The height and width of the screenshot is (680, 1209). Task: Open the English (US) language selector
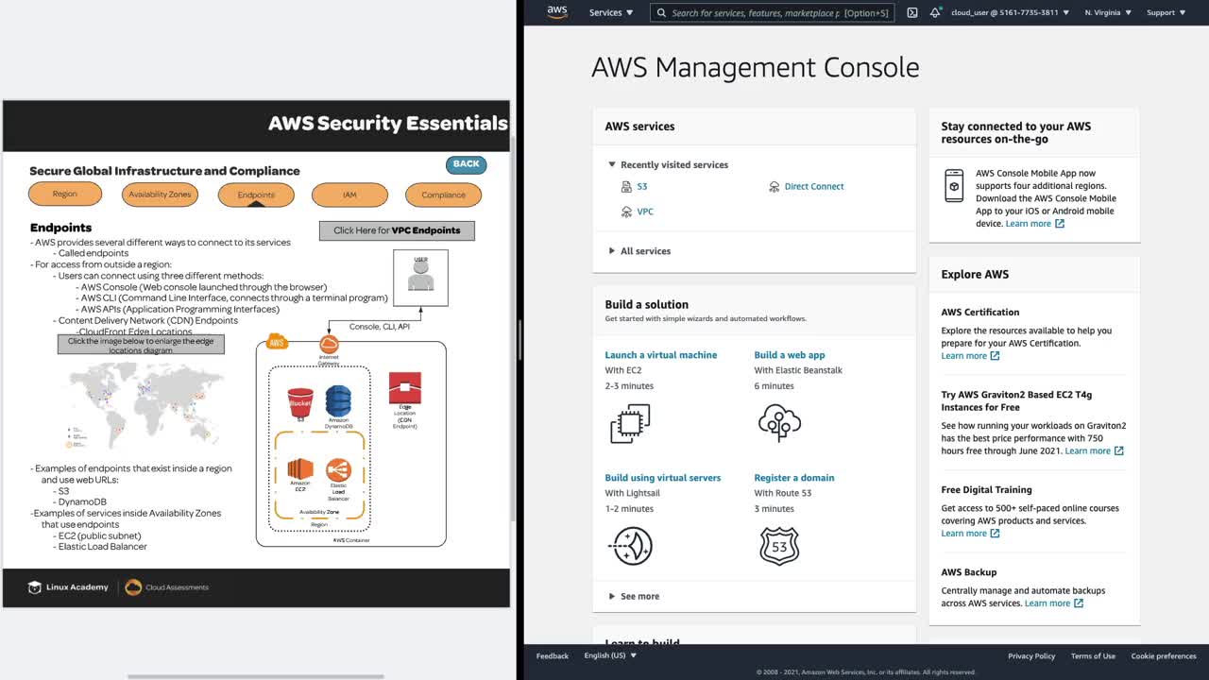point(610,655)
